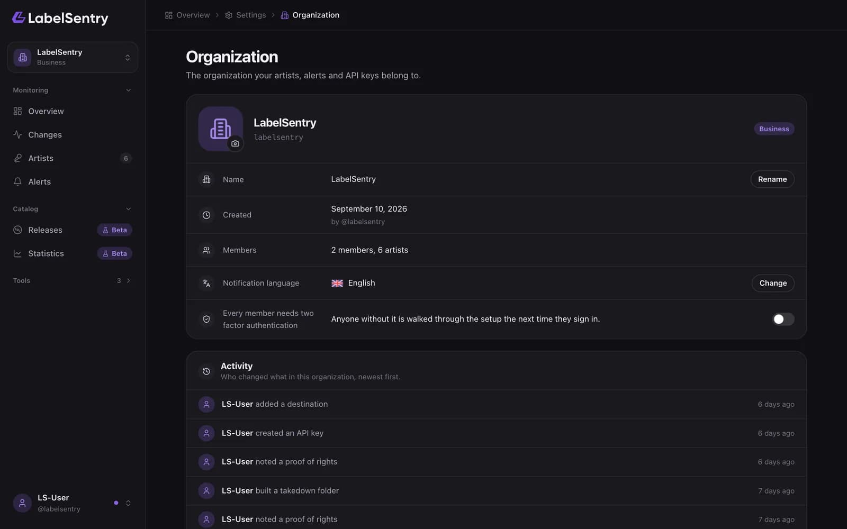Image resolution: width=847 pixels, height=529 pixels.
Task: Click the text '2 members, 6 artists'
Action: [x=370, y=250]
